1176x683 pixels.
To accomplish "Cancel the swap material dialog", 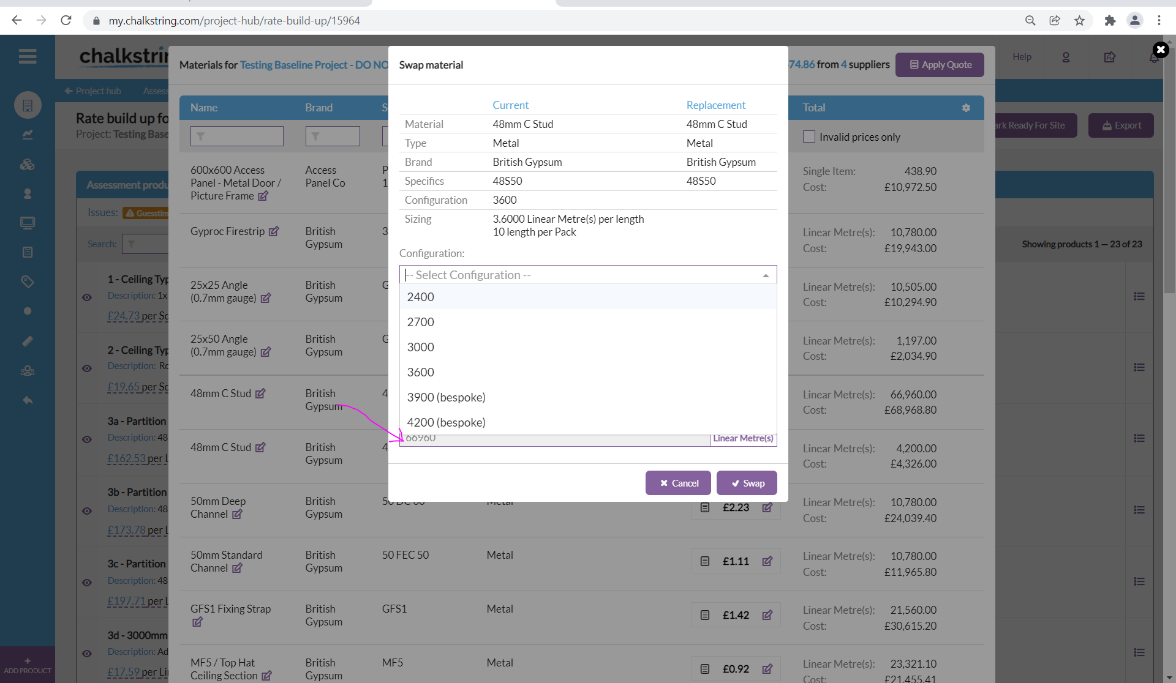I will click(x=678, y=483).
